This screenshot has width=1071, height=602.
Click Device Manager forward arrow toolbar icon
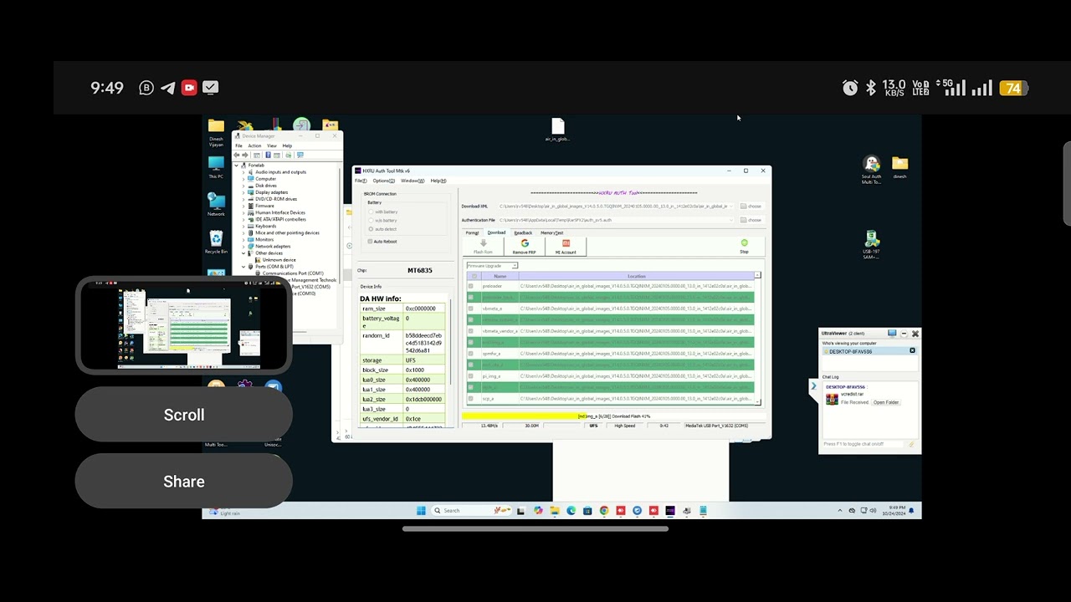click(245, 155)
